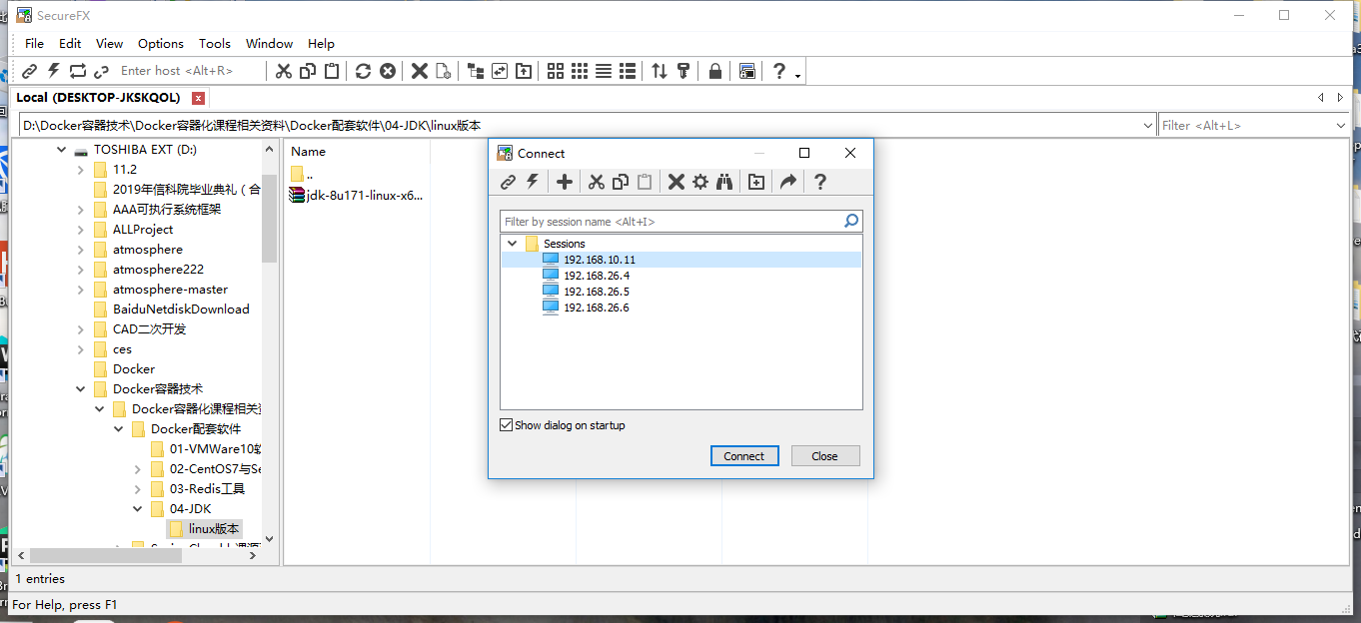
Task: Click the Connect link icon in main toolbar
Action: click(x=30, y=71)
